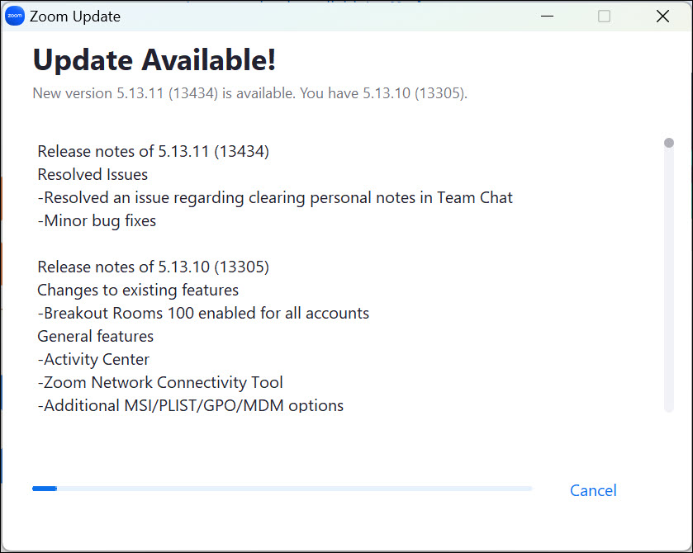Click the "Release notes of 5.13.10" line
Image resolution: width=693 pixels, height=553 pixels.
coord(153,267)
